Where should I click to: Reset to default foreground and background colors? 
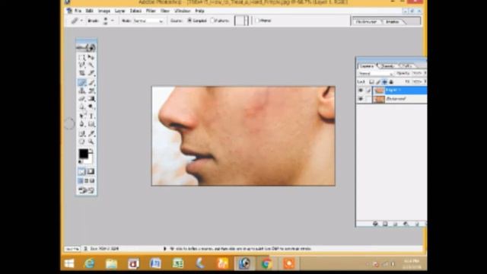tap(81, 162)
